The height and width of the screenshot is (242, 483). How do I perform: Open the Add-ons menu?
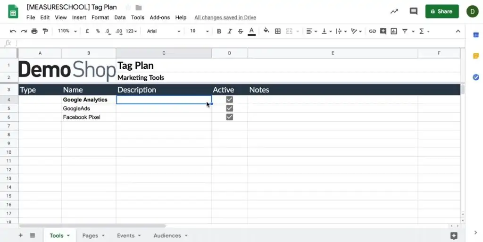[159, 17]
